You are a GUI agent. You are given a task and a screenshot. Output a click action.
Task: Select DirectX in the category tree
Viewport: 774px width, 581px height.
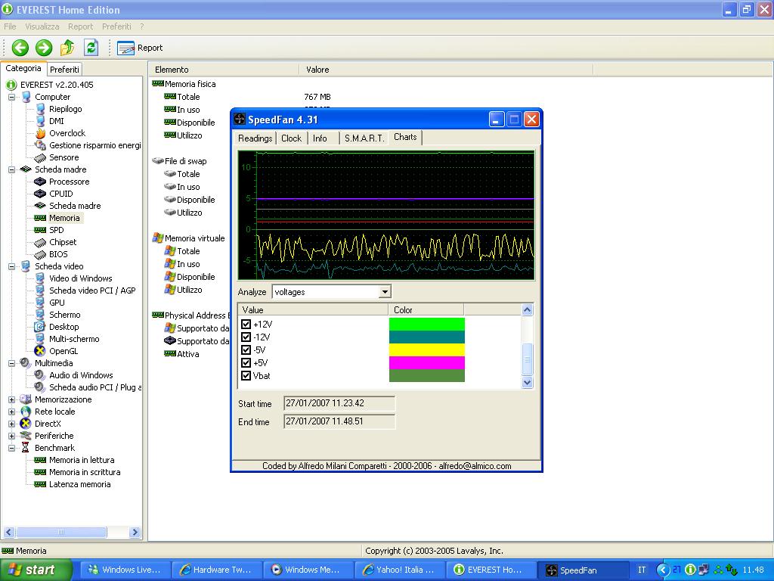(48, 424)
